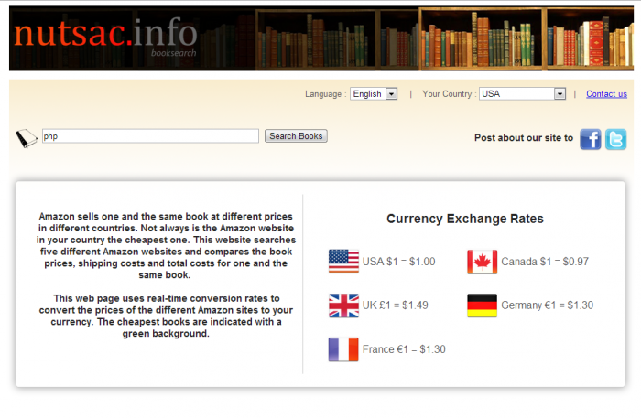Screen dimensions: 641x418
Task: Select the UK £1 = $1.49 rate text
Action: pos(396,305)
